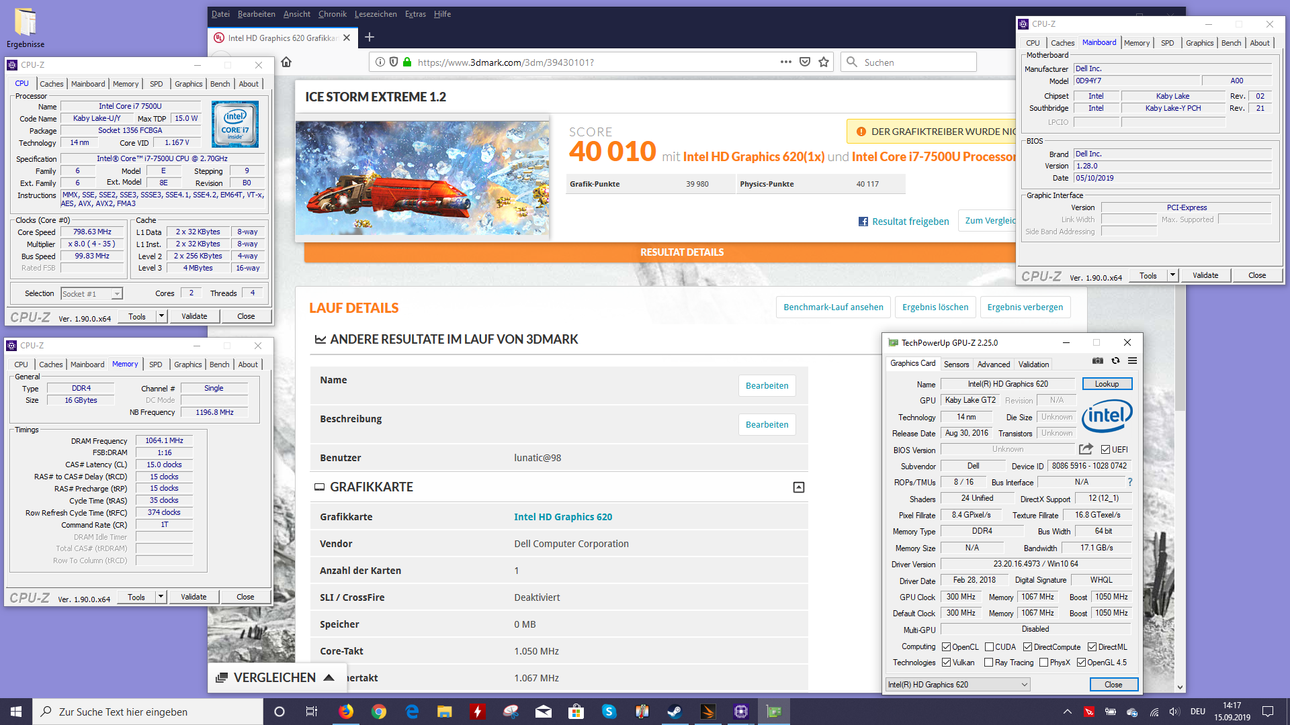Screen dimensions: 1290x725
Task: Open the Socket #1 selection dropdown in CPU-Z
Action: point(91,294)
